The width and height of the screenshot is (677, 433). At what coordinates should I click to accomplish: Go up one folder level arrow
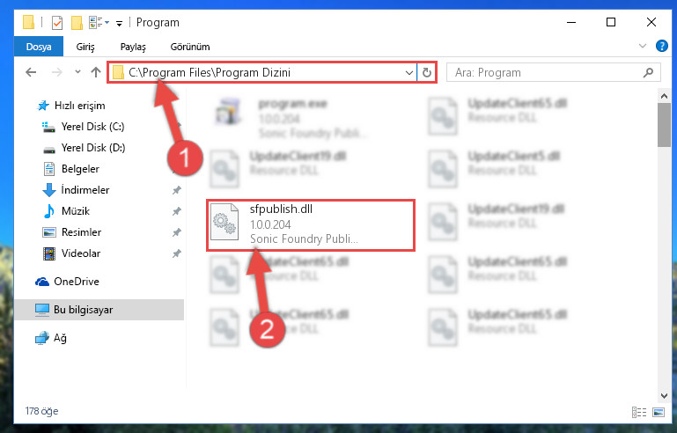coord(96,72)
